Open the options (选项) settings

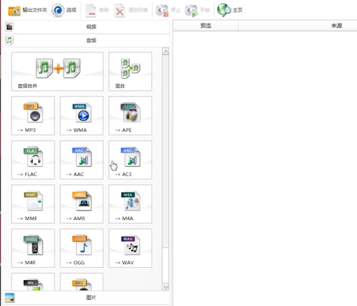tap(64, 10)
